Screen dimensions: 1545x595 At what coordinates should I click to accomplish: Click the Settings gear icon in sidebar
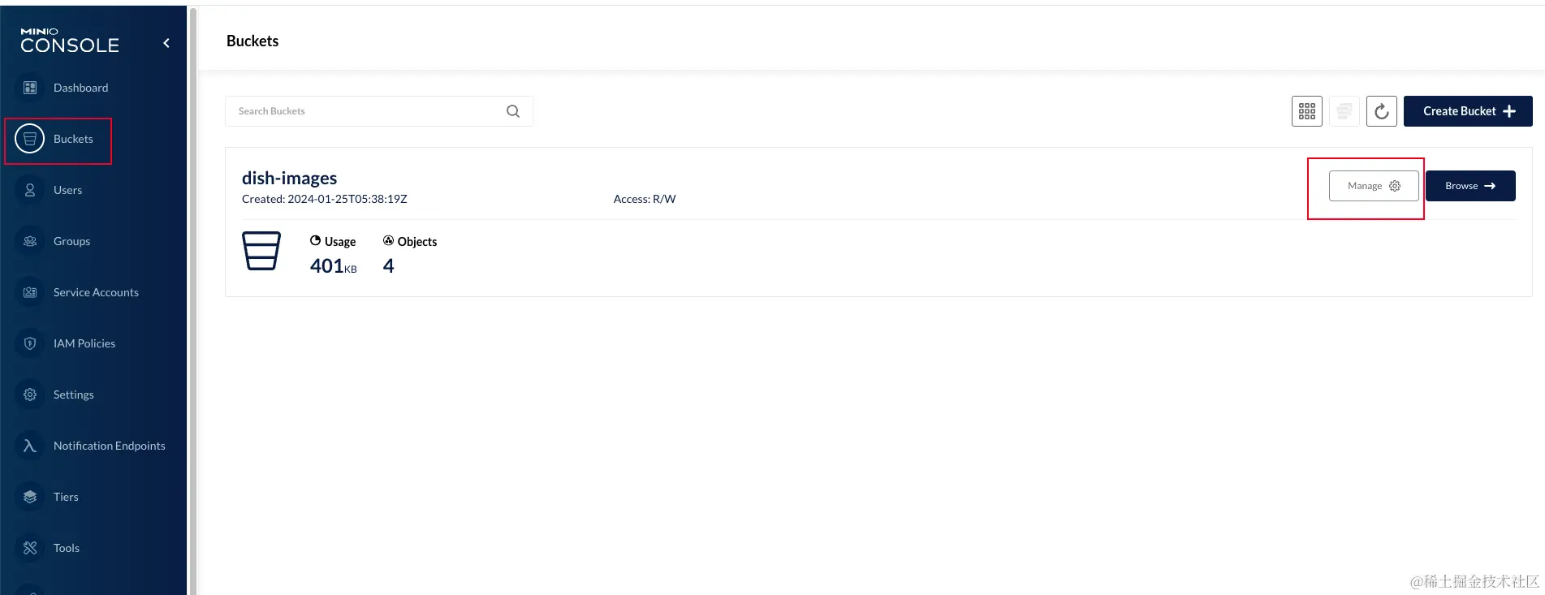30,395
